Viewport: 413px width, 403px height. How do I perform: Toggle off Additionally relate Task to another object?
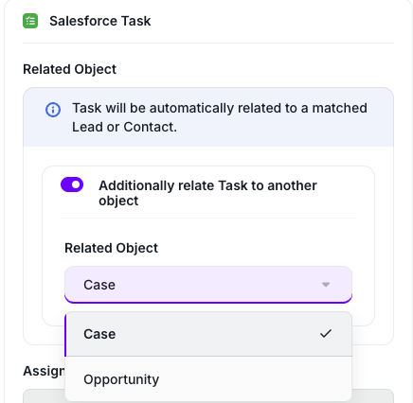pos(72,184)
